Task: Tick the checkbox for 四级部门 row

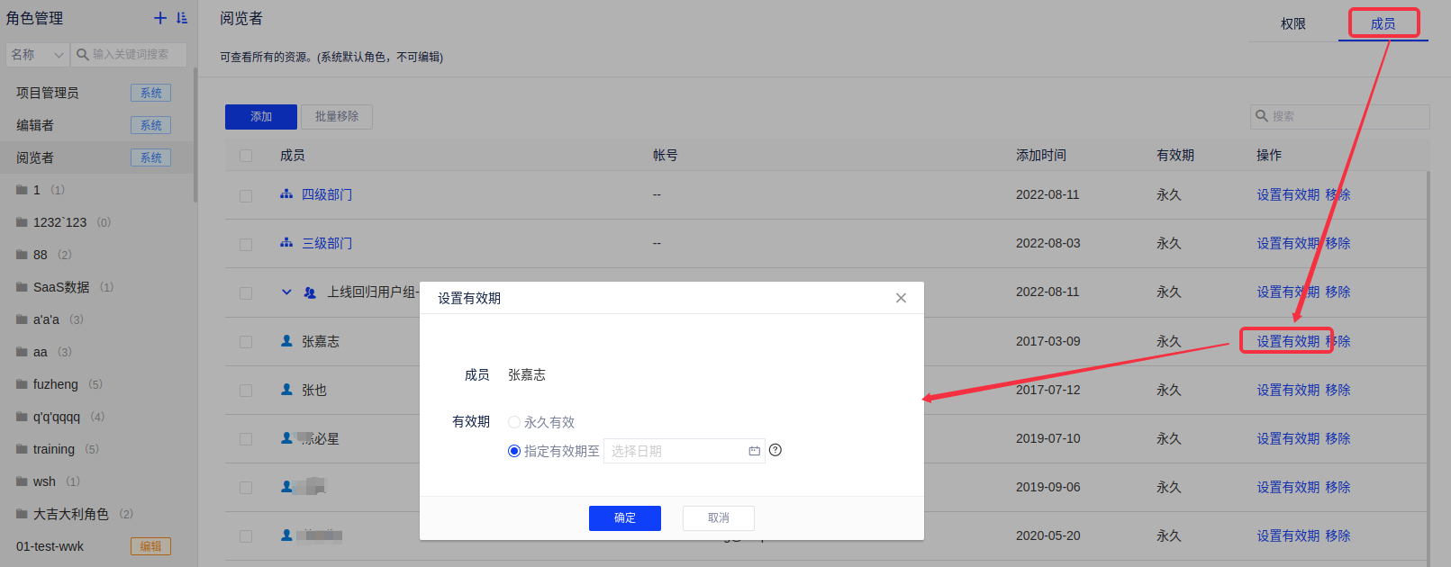Action: coord(246,195)
